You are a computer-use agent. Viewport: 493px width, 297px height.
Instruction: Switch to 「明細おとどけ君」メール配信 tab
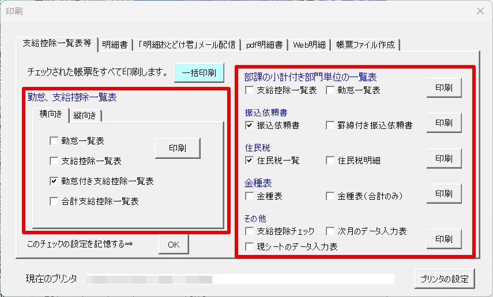[187, 45]
